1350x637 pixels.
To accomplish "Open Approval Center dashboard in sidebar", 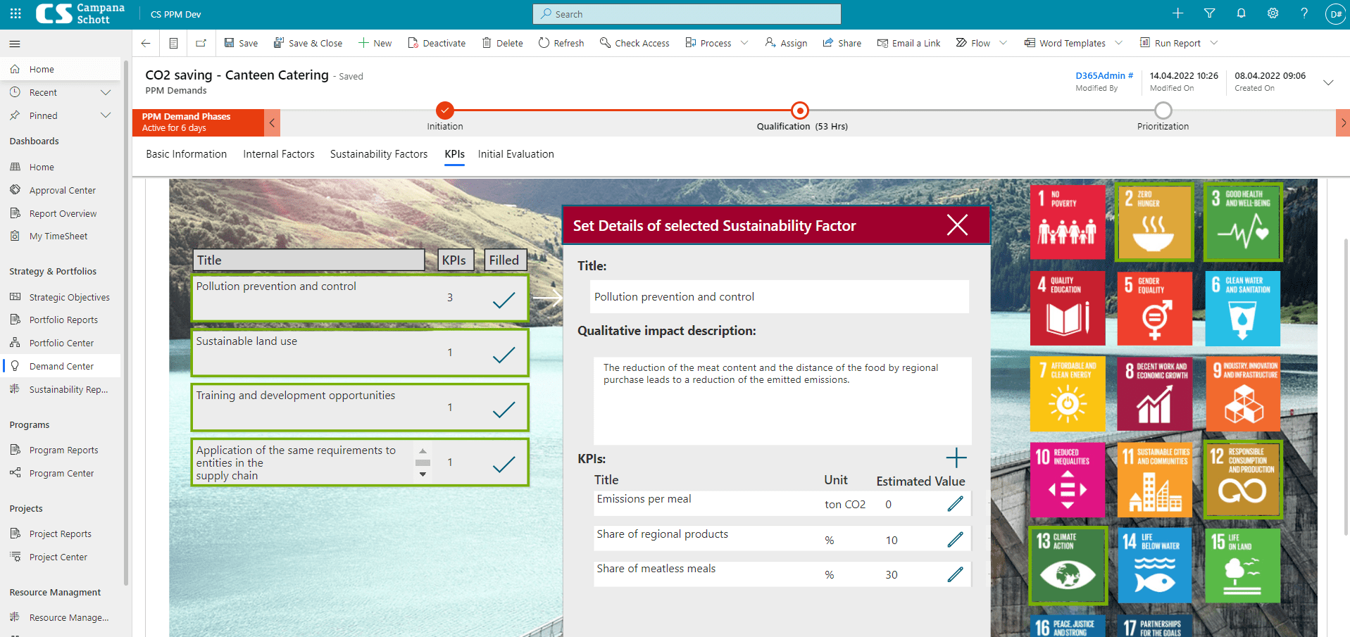I will (x=62, y=190).
